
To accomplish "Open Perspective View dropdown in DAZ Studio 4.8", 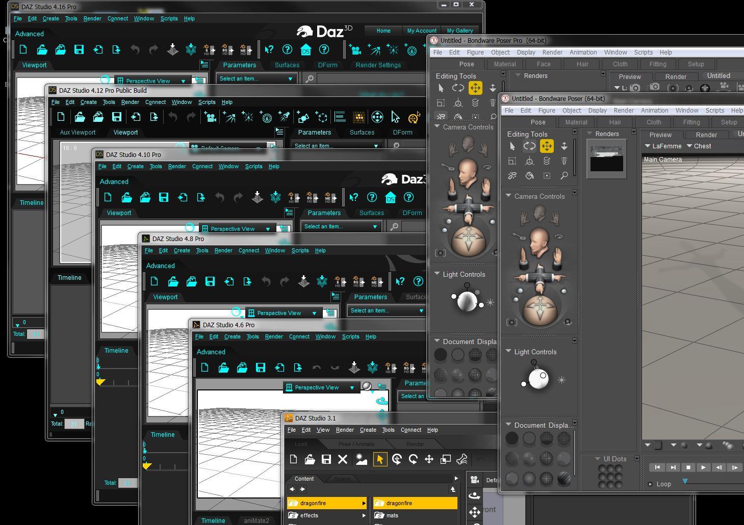I will pyautogui.click(x=283, y=313).
